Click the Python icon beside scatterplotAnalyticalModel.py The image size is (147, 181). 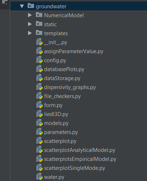[39, 149]
